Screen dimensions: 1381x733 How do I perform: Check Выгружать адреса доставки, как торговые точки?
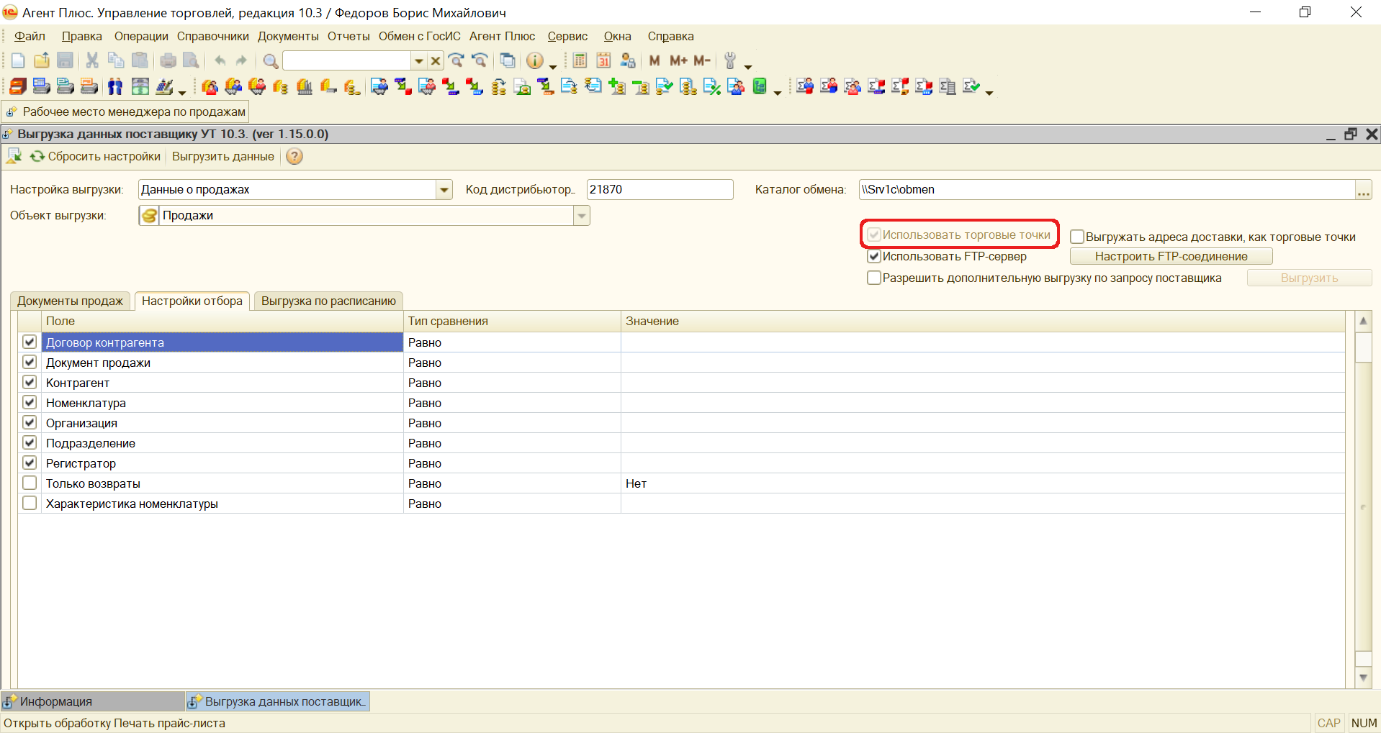click(x=1077, y=237)
